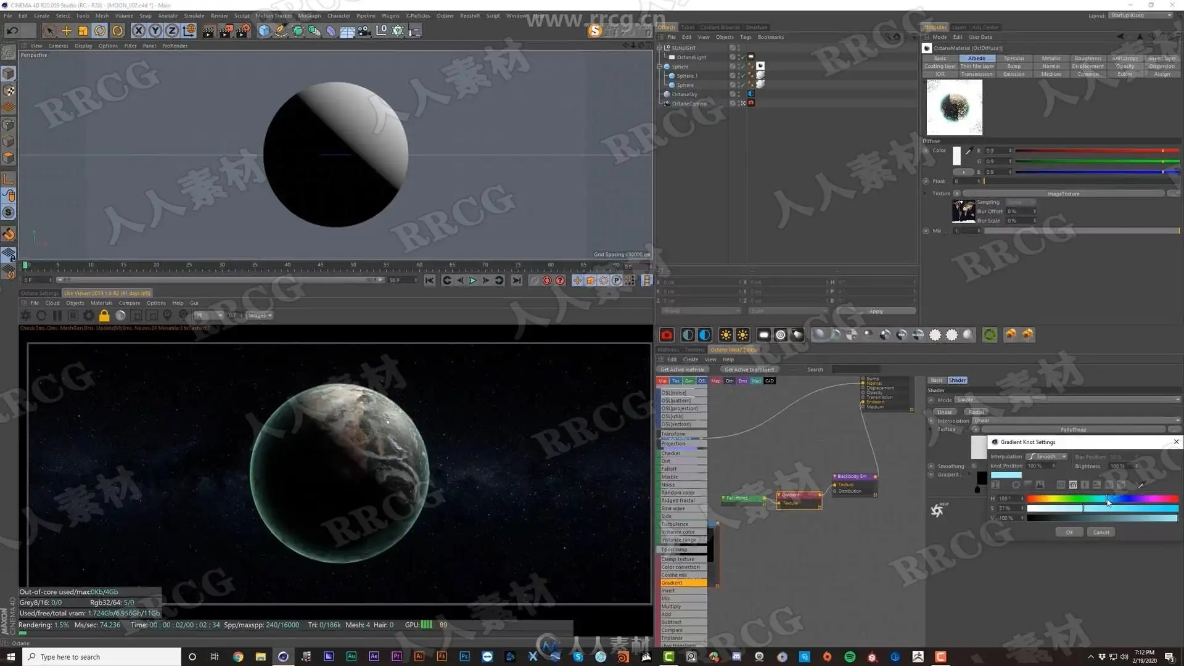
Task: Select the Scale tool icon
Action: coord(83,31)
